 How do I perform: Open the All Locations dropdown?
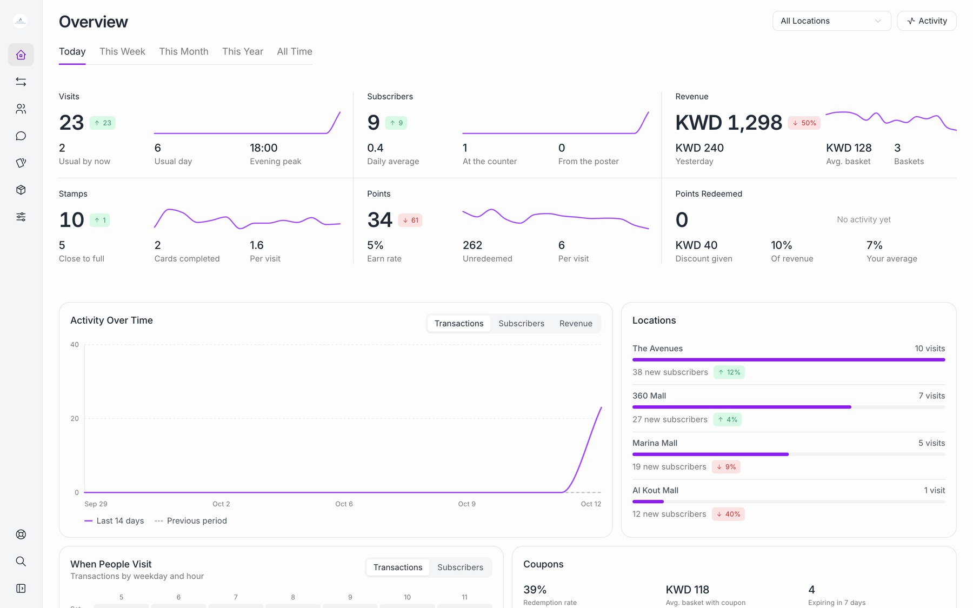(831, 21)
